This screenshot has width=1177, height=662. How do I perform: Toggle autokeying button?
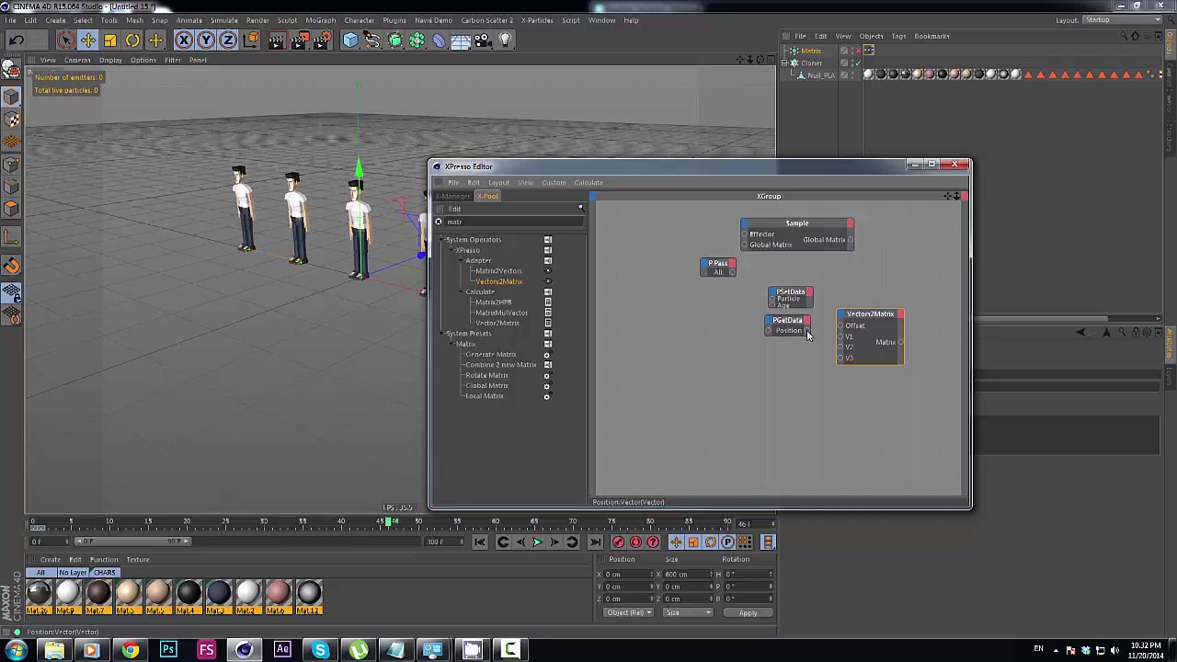pos(636,542)
